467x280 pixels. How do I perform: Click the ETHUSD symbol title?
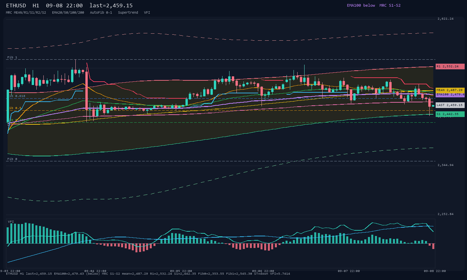click(x=16, y=6)
